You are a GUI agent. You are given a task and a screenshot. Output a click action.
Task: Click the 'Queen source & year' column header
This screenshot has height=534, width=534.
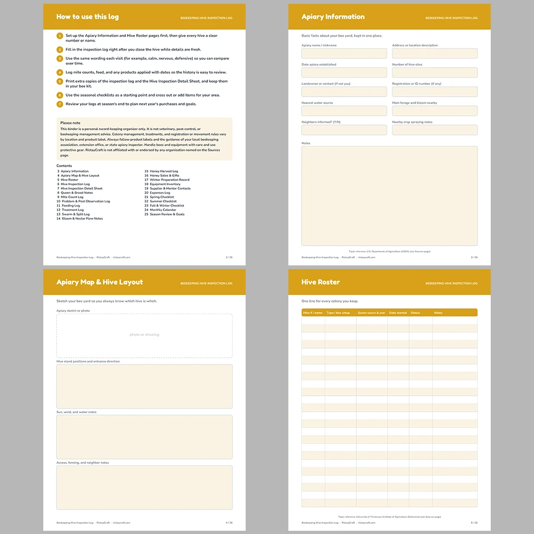(371, 312)
